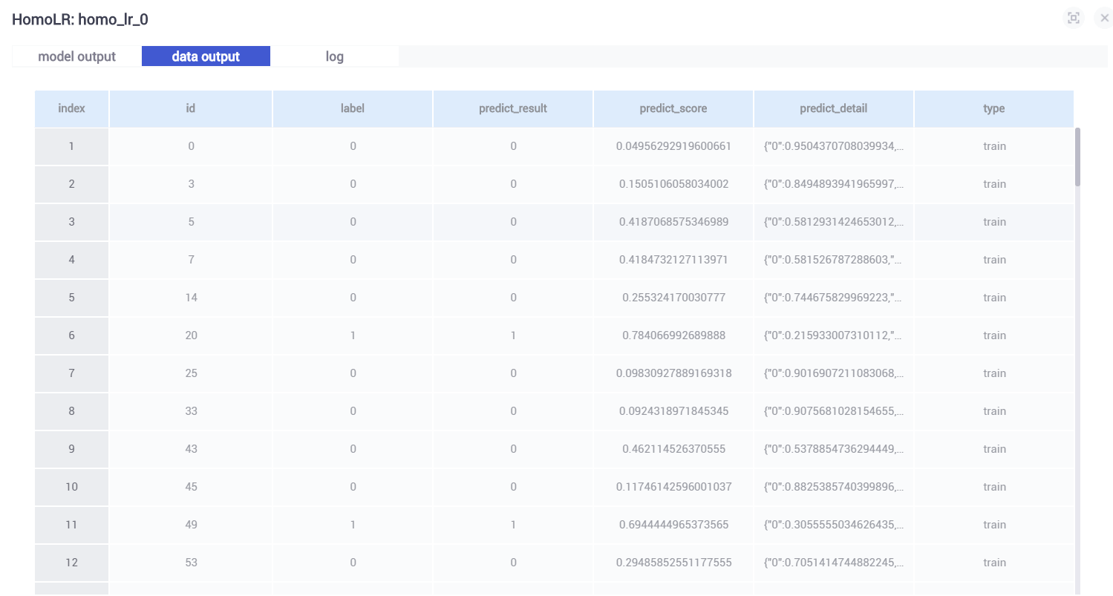Click predict_detail starting 0.3055555034626435

tap(834, 525)
